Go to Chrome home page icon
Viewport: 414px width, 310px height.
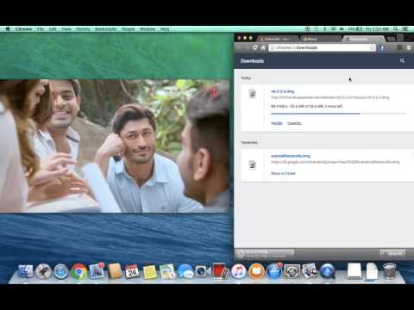point(263,47)
